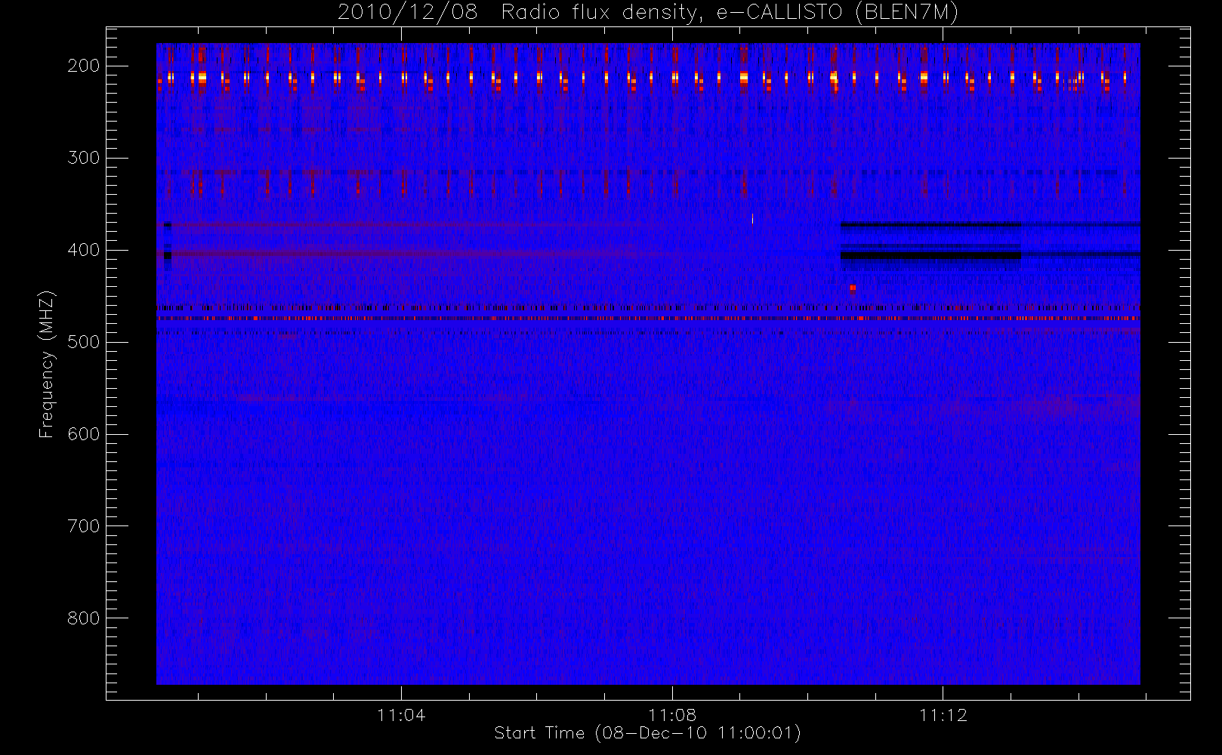The width and height of the screenshot is (1222, 755).
Task: Select the 600 frequency tick label
Action: click(x=84, y=434)
